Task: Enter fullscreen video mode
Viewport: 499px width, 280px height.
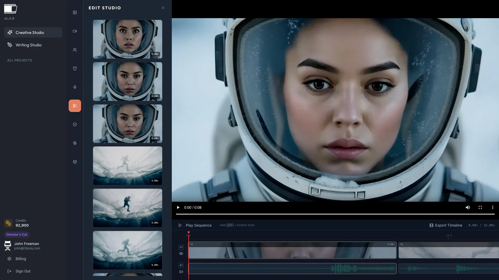Action: [x=480, y=207]
